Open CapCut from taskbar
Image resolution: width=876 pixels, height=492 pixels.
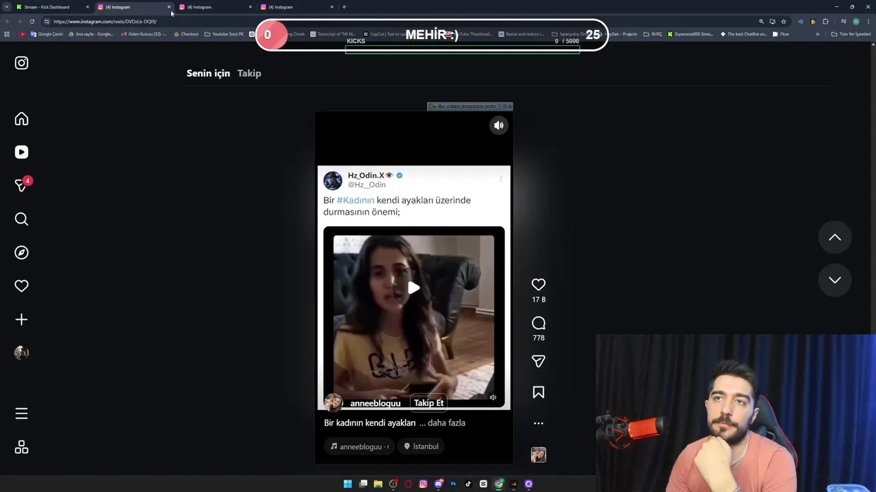(483, 484)
